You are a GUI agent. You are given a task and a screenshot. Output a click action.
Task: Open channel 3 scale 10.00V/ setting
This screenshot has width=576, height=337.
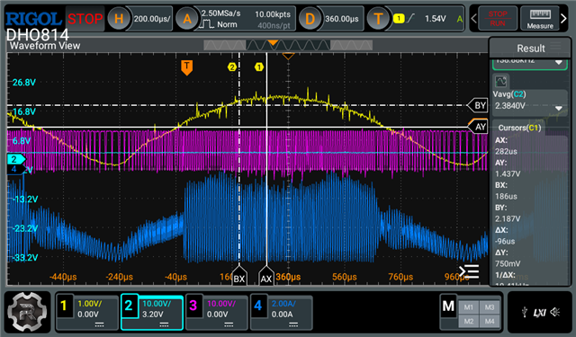click(221, 304)
